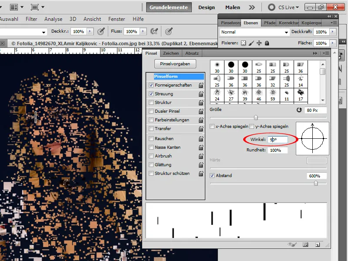Toggle lock icon beside Airbrush
This screenshot has height=261, width=348.
click(201, 156)
